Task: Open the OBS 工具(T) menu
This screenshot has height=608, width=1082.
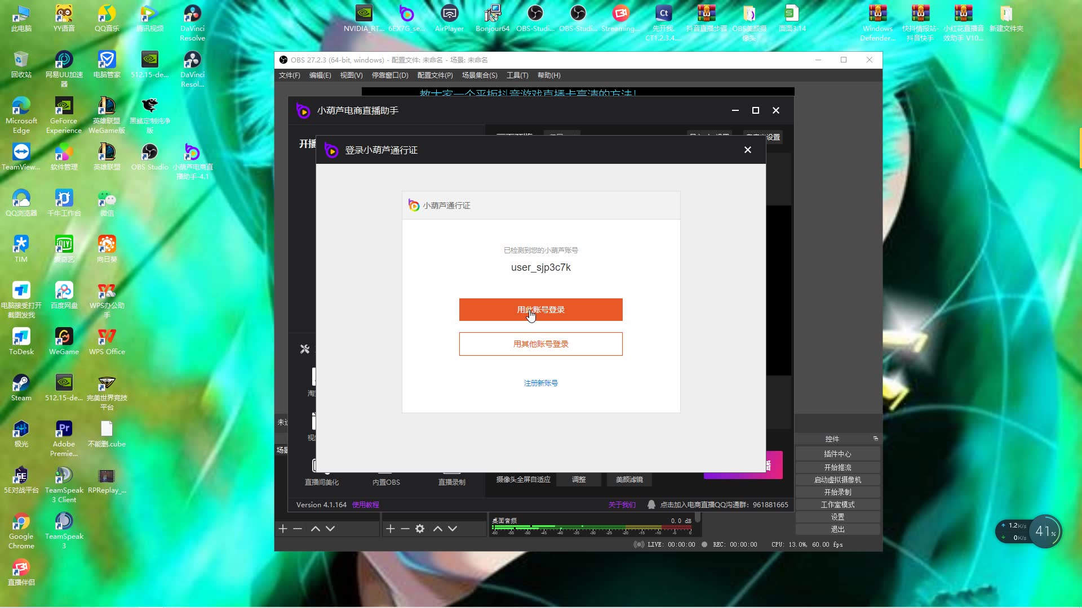Action: tap(517, 75)
